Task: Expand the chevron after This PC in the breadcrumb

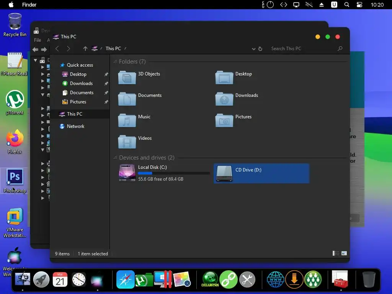Action: pyautogui.click(x=125, y=49)
